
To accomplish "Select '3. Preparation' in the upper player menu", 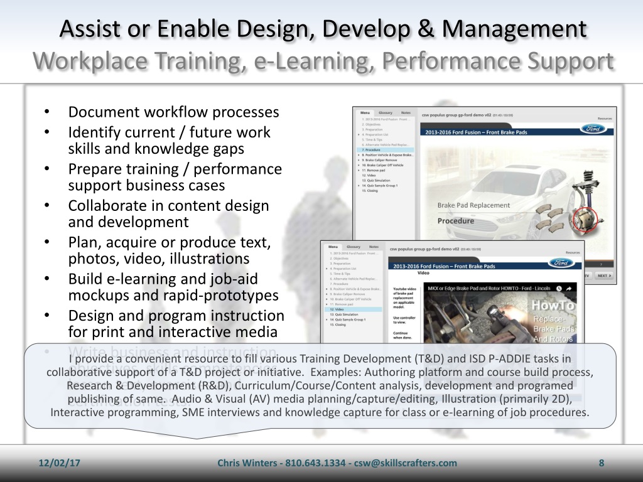I will pyautogui.click(x=372, y=129).
